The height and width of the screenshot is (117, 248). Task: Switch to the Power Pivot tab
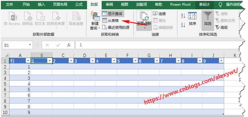(x=180, y=4)
